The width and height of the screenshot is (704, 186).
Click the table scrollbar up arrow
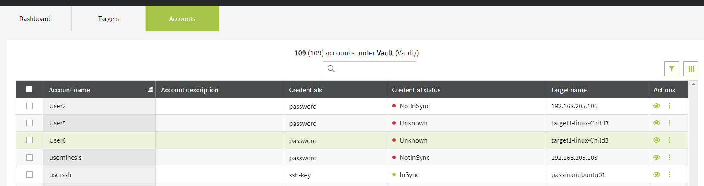pyautogui.click(x=693, y=85)
